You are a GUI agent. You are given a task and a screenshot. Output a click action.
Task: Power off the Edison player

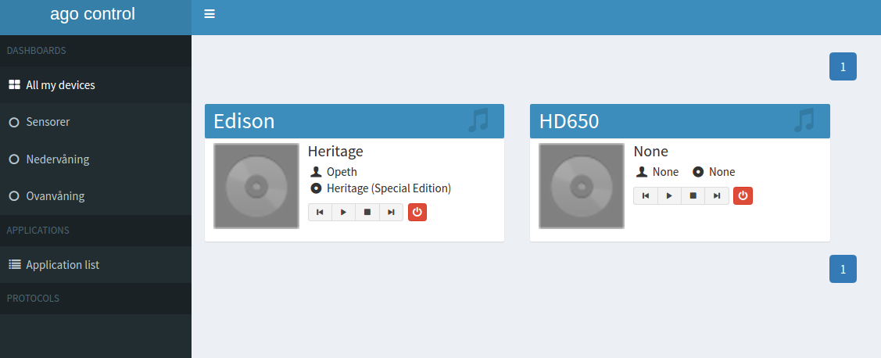pyautogui.click(x=417, y=212)
